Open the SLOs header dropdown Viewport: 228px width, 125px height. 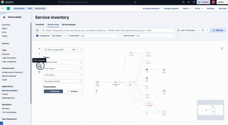pos(199,8)
